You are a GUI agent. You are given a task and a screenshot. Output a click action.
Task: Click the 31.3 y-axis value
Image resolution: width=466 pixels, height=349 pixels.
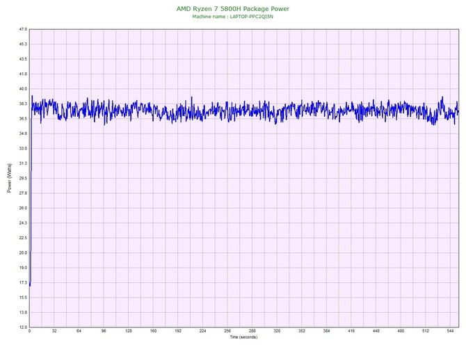point(23,163)
